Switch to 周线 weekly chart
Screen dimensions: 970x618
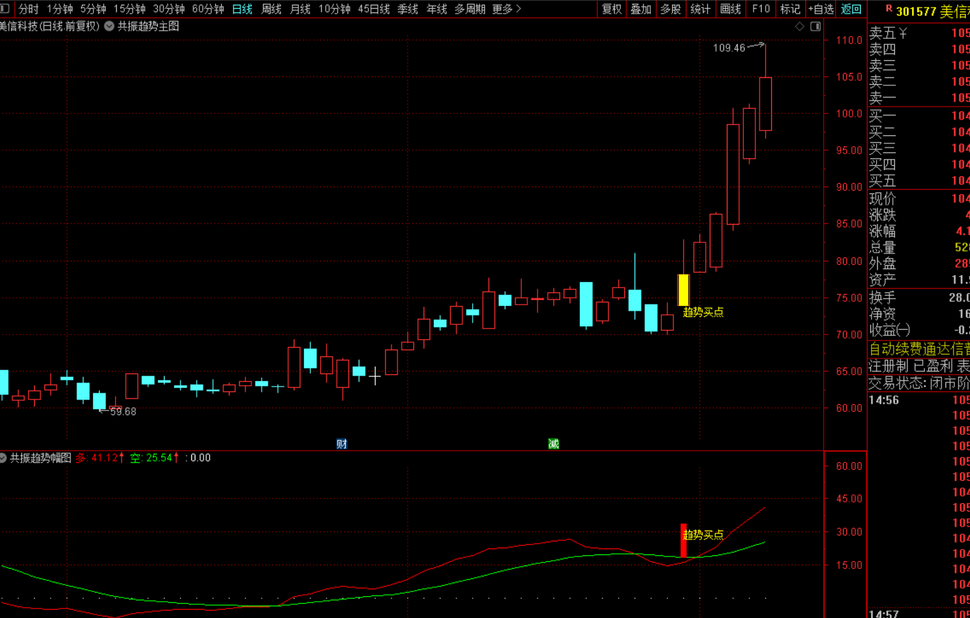271,9
